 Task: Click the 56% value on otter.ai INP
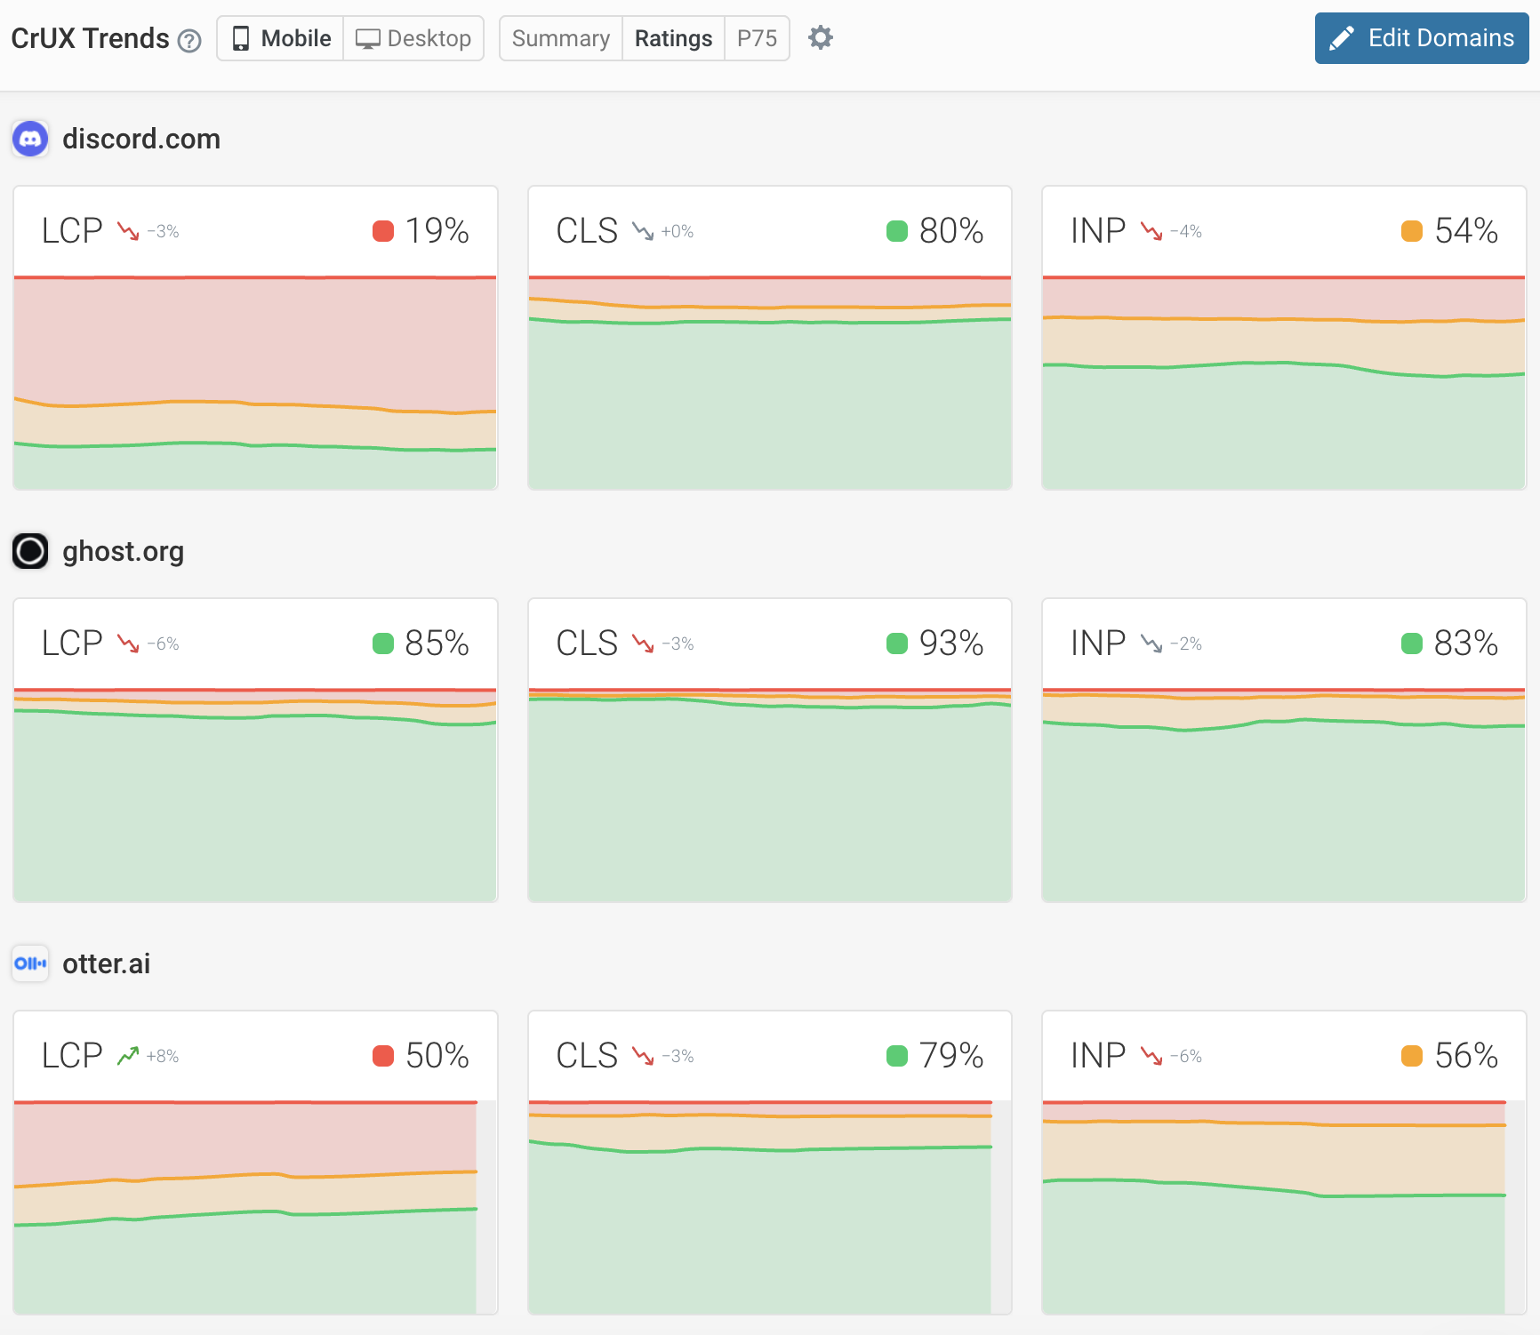[1466, 1056]
